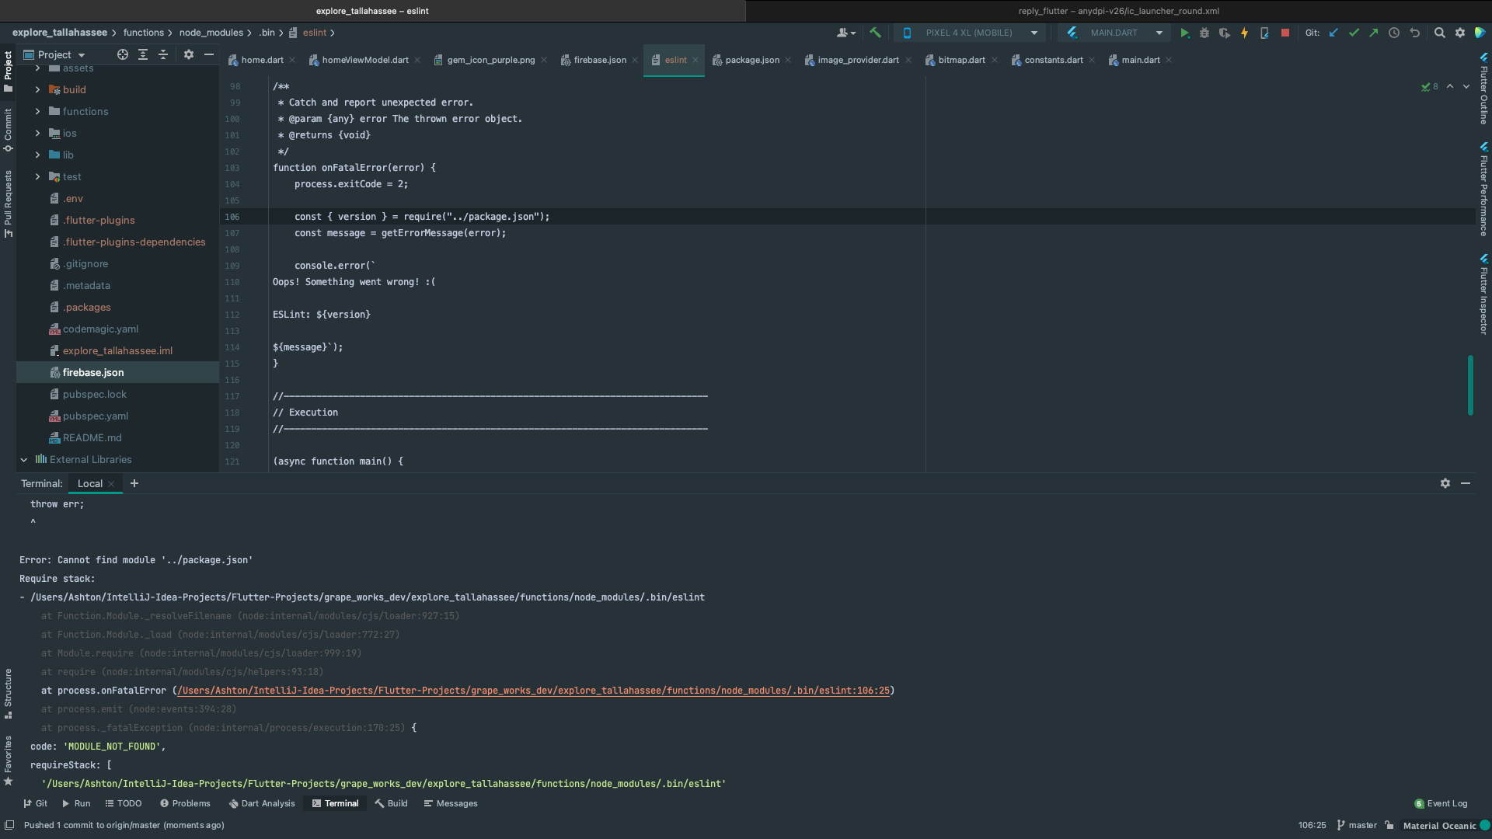1492x839 pixels.
Task: Start a debugging session with the Debug icon
Action: pyautogui.click(x=1204, y=33)
